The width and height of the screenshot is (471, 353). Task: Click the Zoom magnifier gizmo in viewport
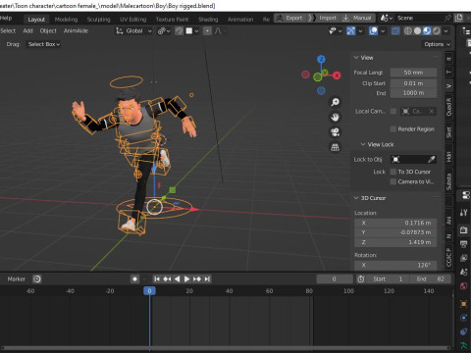[335, 102]
